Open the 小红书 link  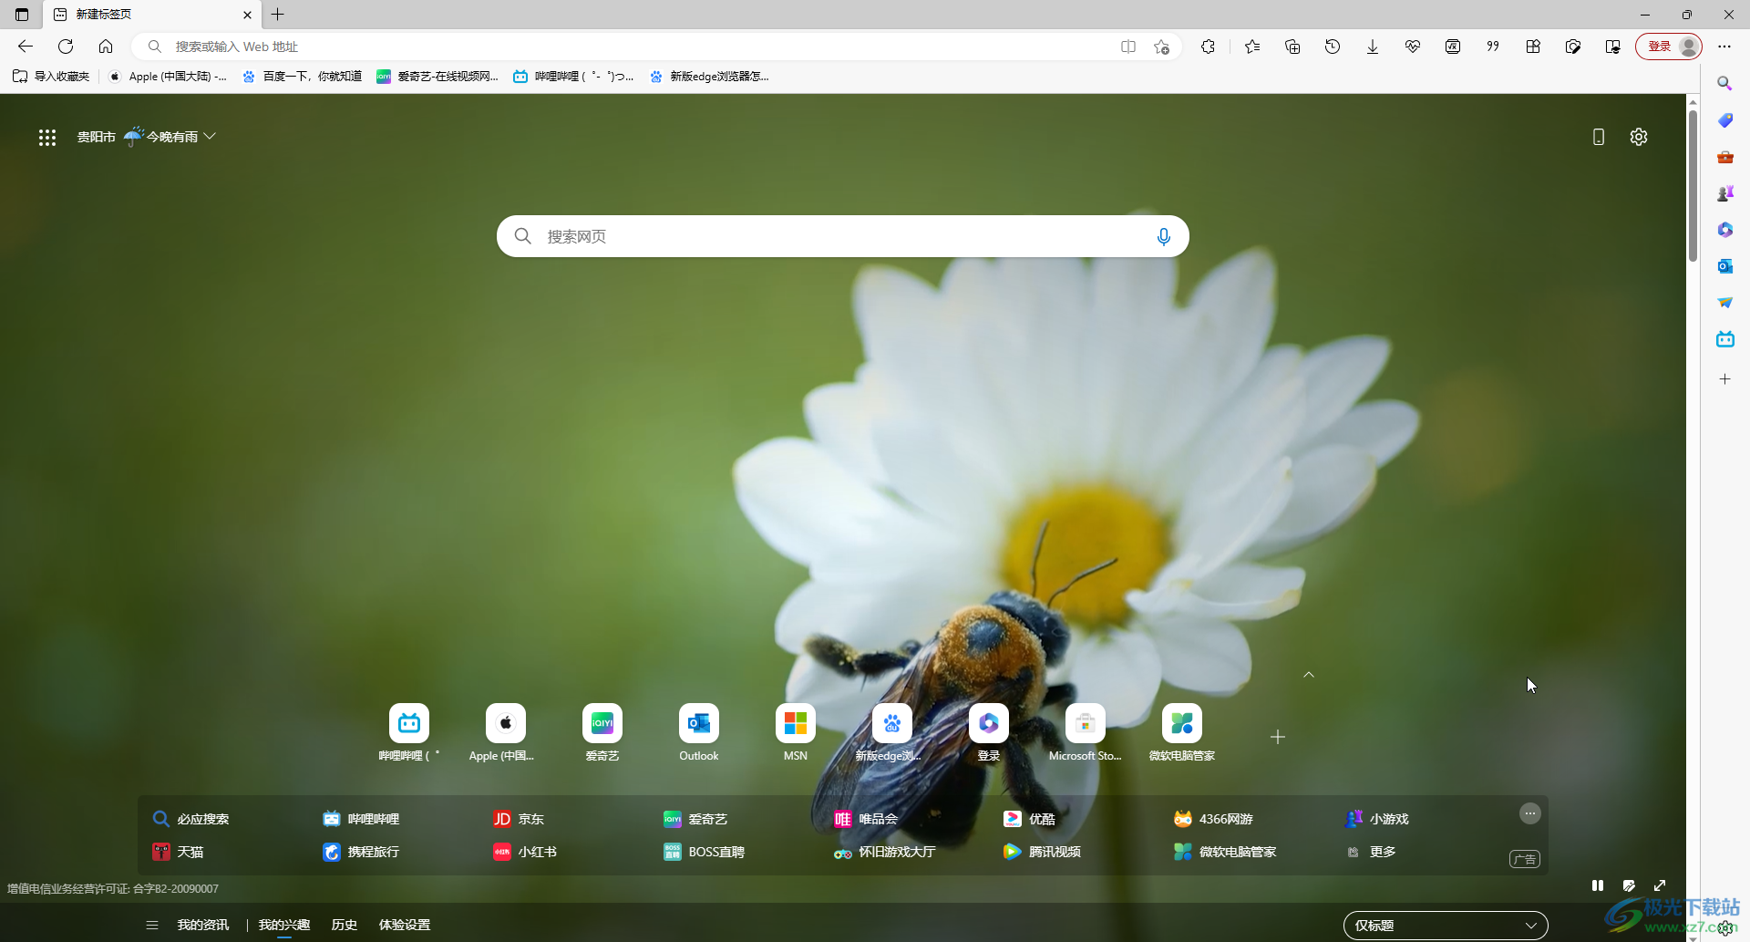[525, 852]
